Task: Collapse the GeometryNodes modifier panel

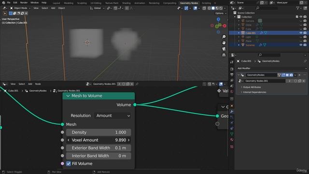Action: pyautogui.click(x=239, y=75)
